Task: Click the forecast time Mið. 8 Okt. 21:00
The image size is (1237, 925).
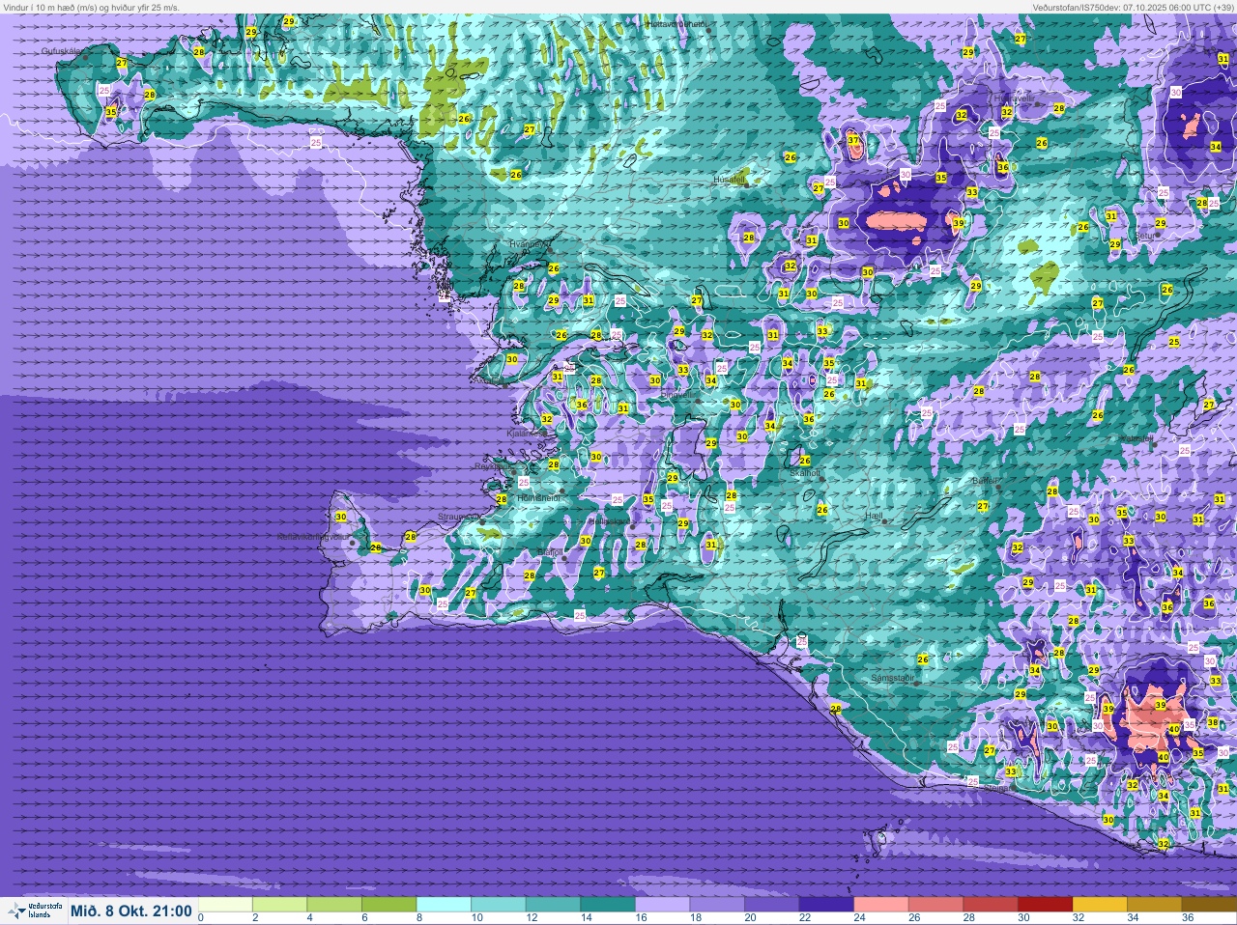Action: (x=130, y=911)
